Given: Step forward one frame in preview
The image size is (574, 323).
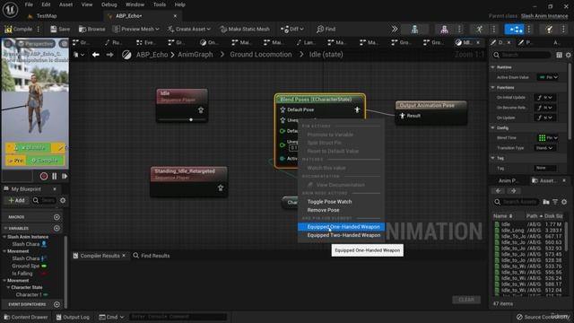Looking at the screenshot, I should 65,176.
